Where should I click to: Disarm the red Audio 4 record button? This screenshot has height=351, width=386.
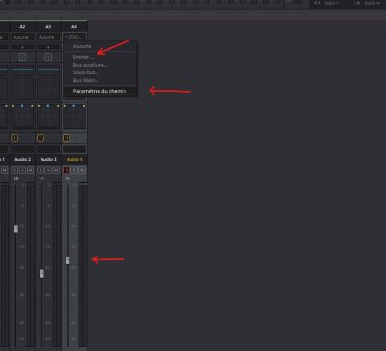(67, 170)
